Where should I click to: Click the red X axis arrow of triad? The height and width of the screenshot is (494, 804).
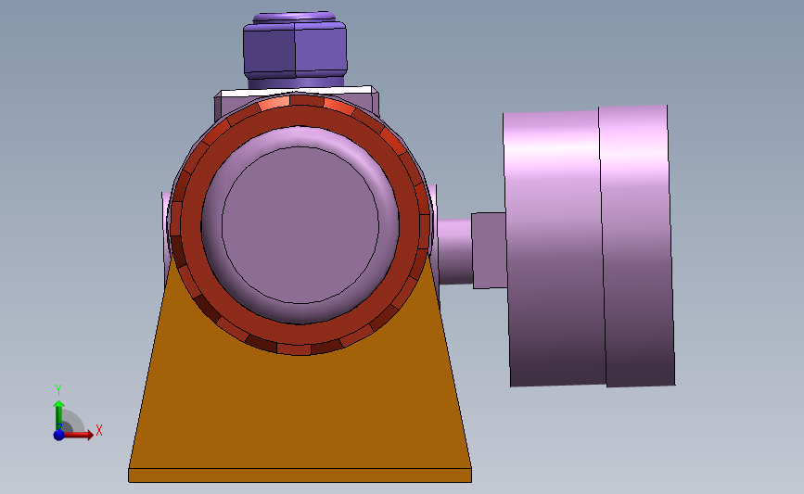coord(79,435)
